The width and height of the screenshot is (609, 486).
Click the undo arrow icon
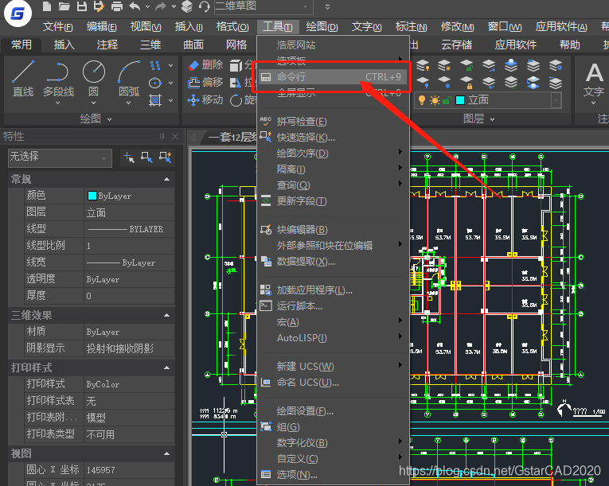coord(135,6)
